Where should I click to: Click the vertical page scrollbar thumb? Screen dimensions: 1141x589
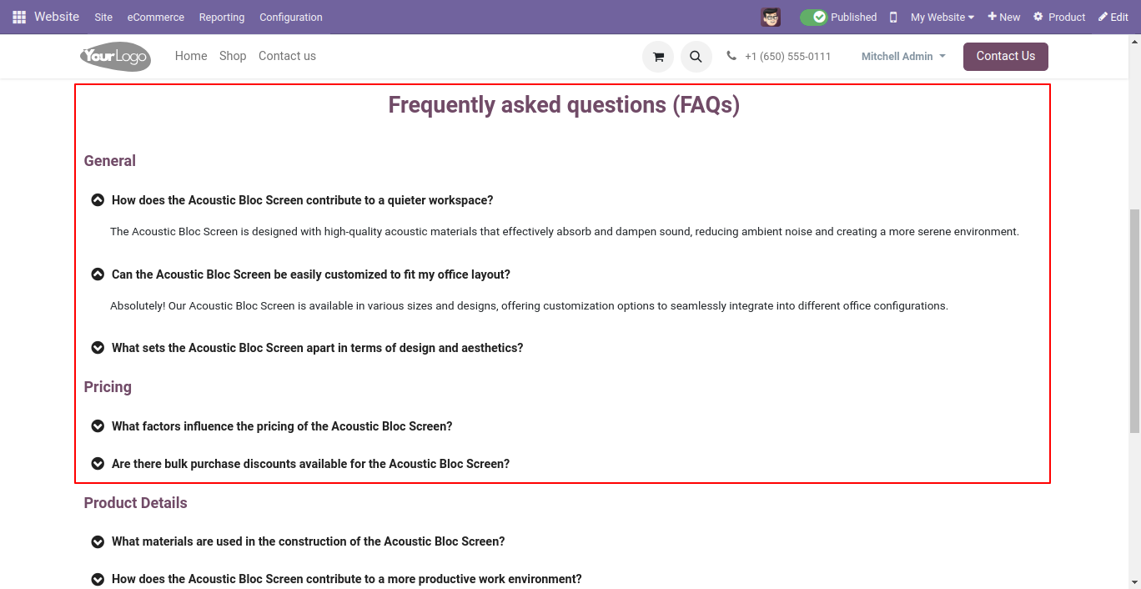coord(1134,321)
